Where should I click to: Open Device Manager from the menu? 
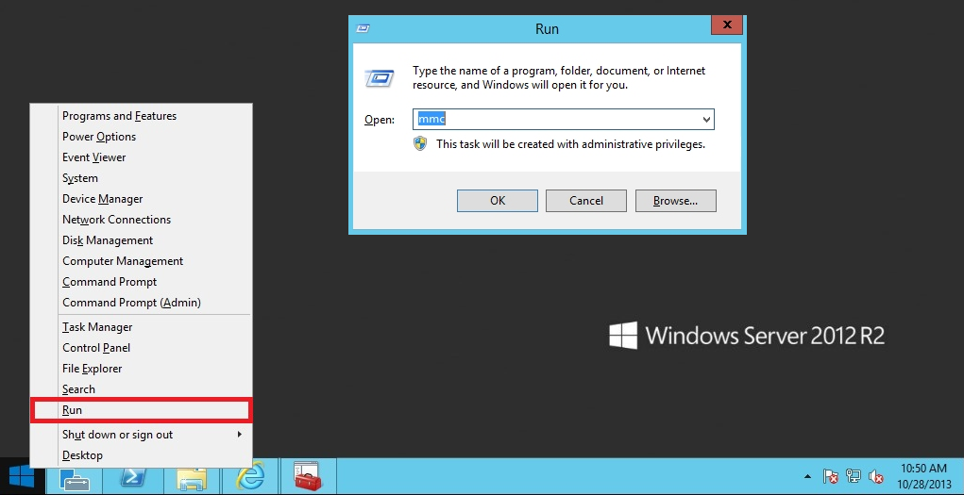point(102,199)
